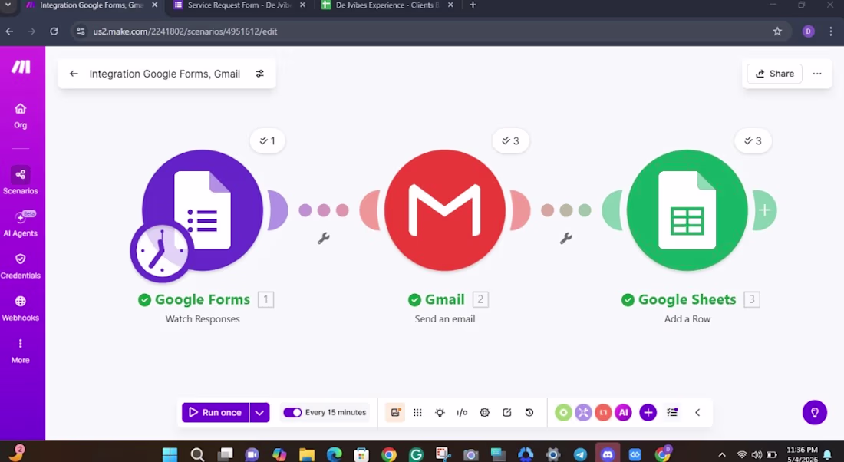Click the address bar URL
This screenshot has width=844, height=462.
[x=185, y=31]
